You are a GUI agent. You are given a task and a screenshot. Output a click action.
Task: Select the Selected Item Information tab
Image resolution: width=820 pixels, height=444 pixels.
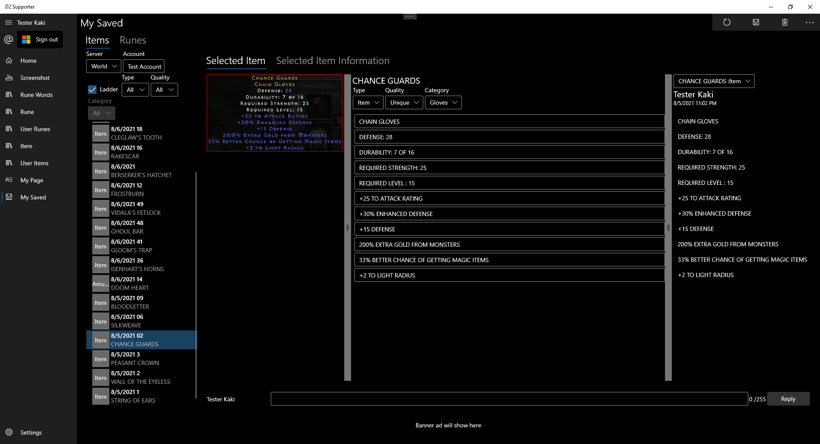[333, 61]
